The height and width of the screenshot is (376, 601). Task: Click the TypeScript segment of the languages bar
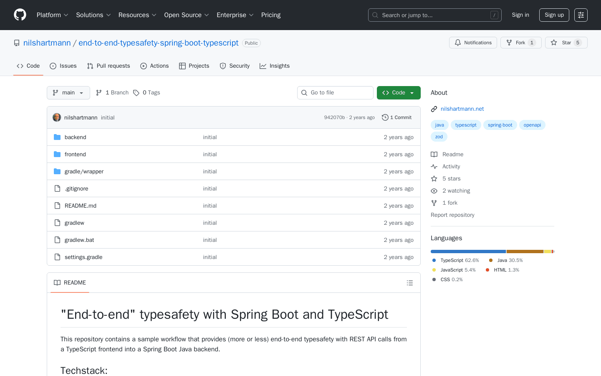(x=467, y=251)
